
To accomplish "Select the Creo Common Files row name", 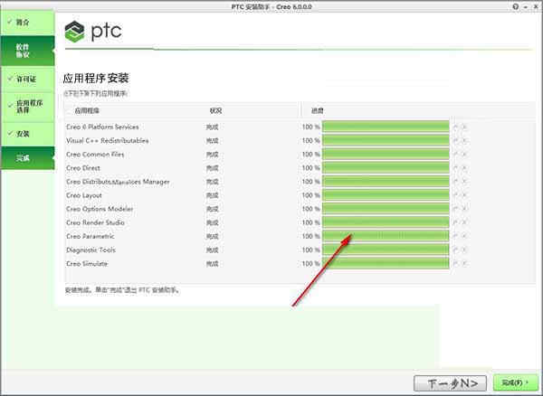I will tap(95, 155).
